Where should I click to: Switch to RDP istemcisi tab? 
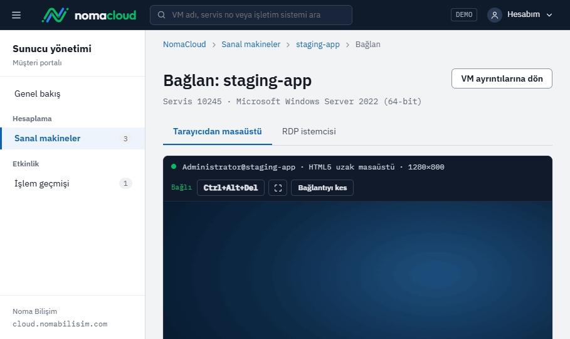(x=309, y=132)
